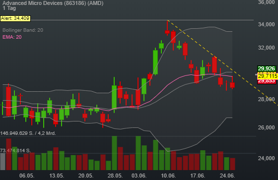
Task: Click the 17.06. date axis label
Action: click(x=198, y=176)
